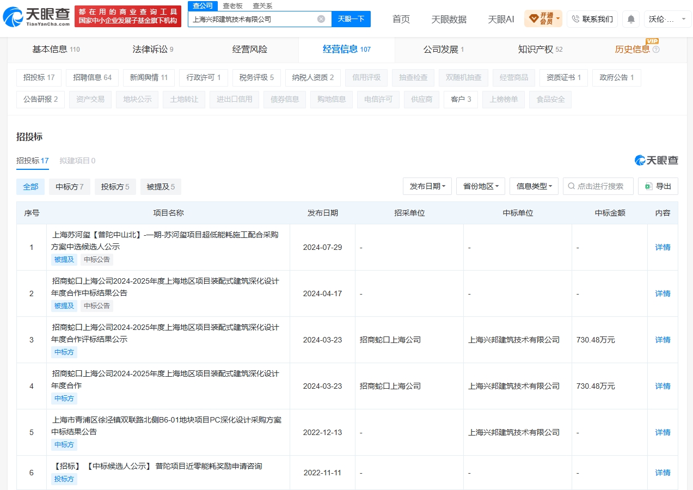Image resolution: width=693 pixels, height=490 pixels.
Task: Open 详情 for row 3
Action: 663,340
